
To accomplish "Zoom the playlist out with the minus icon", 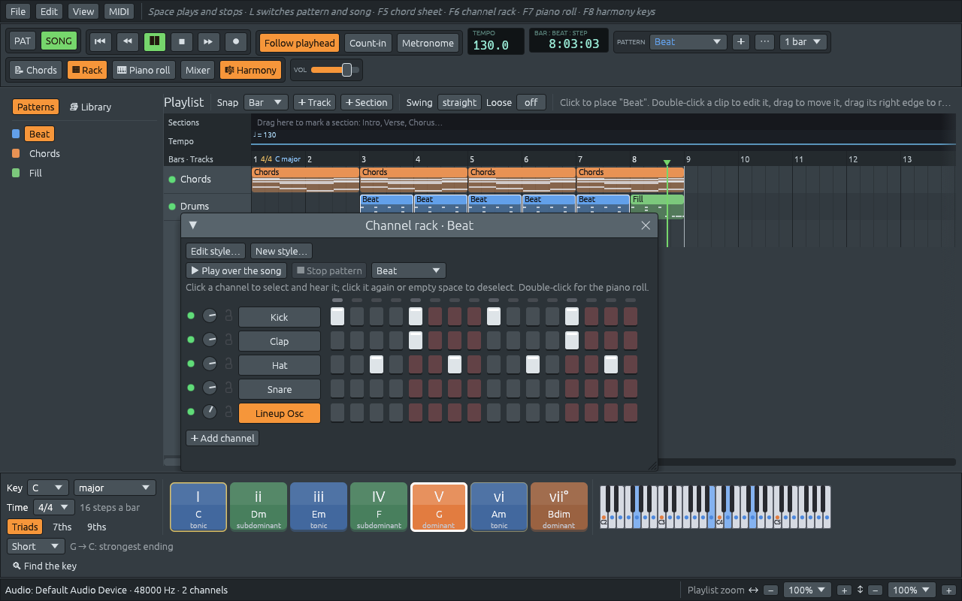I will [x=771, y=590].
